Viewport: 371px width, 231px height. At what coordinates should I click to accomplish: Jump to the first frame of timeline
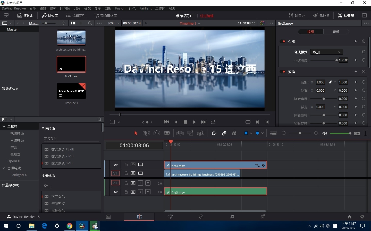(x=167, y=122)
